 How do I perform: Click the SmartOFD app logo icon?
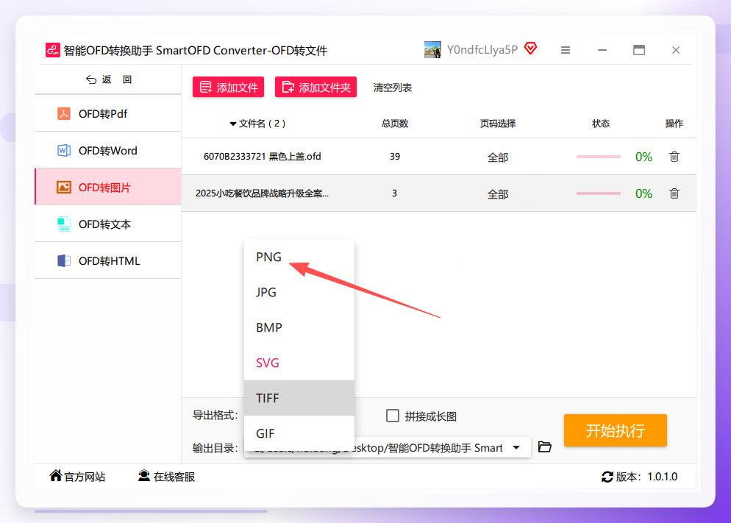coord(53,50)
